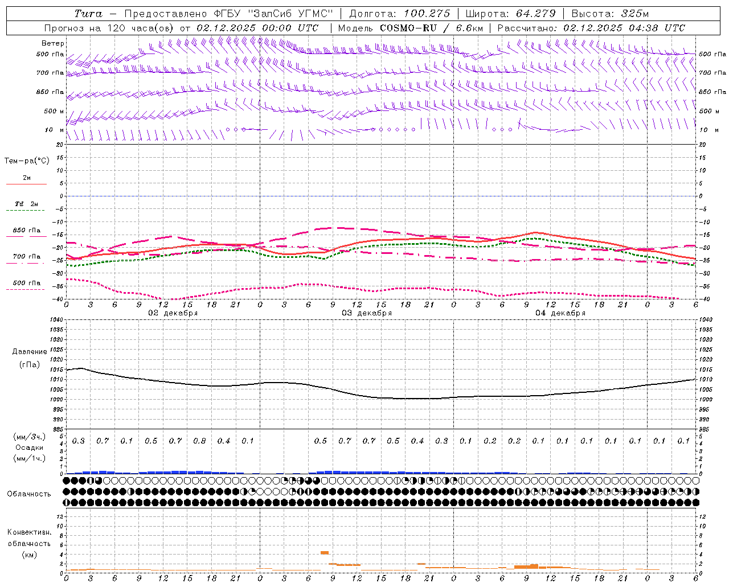Click the "0.8" three-hour precipitation value
Screen dimensions: 729x583
point(199,441)
